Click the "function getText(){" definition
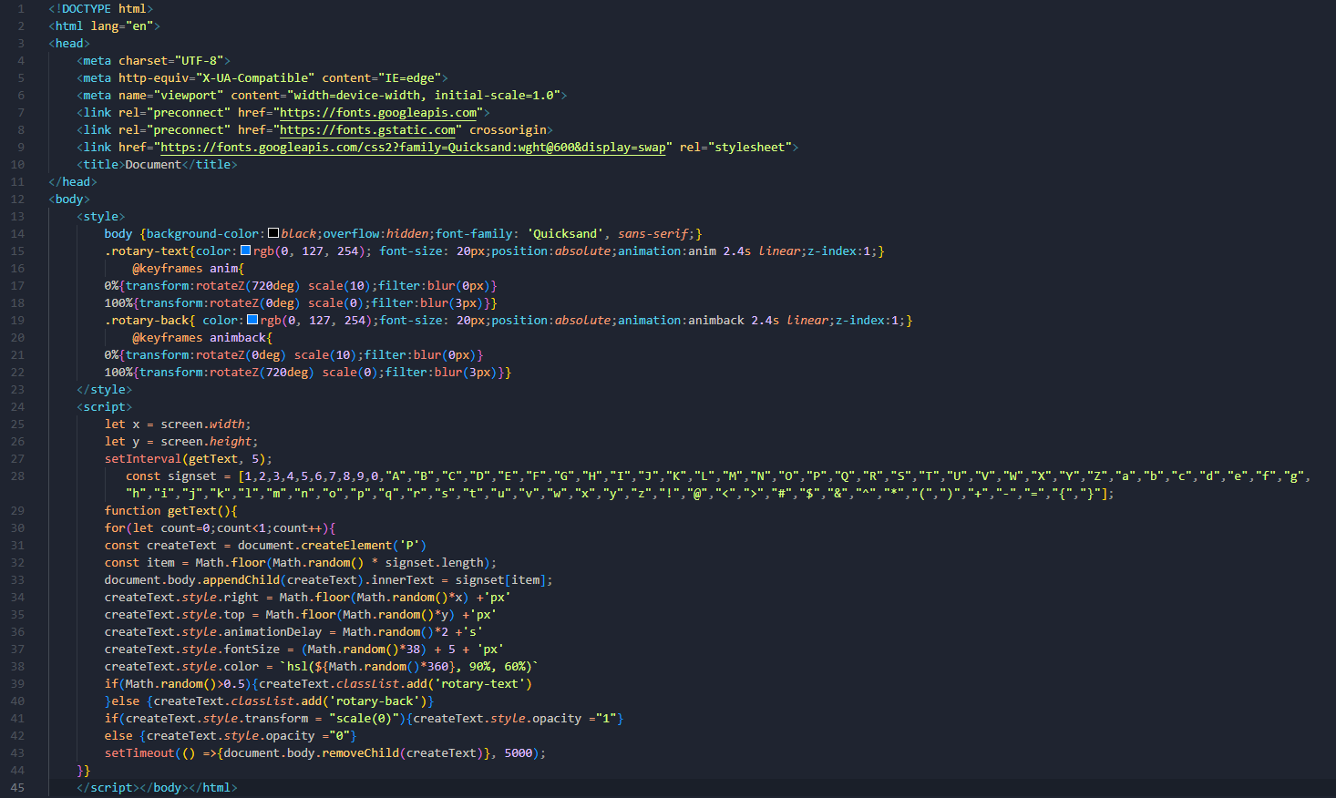This screenshot has height=798, width=1336. (x=171, y=511)
